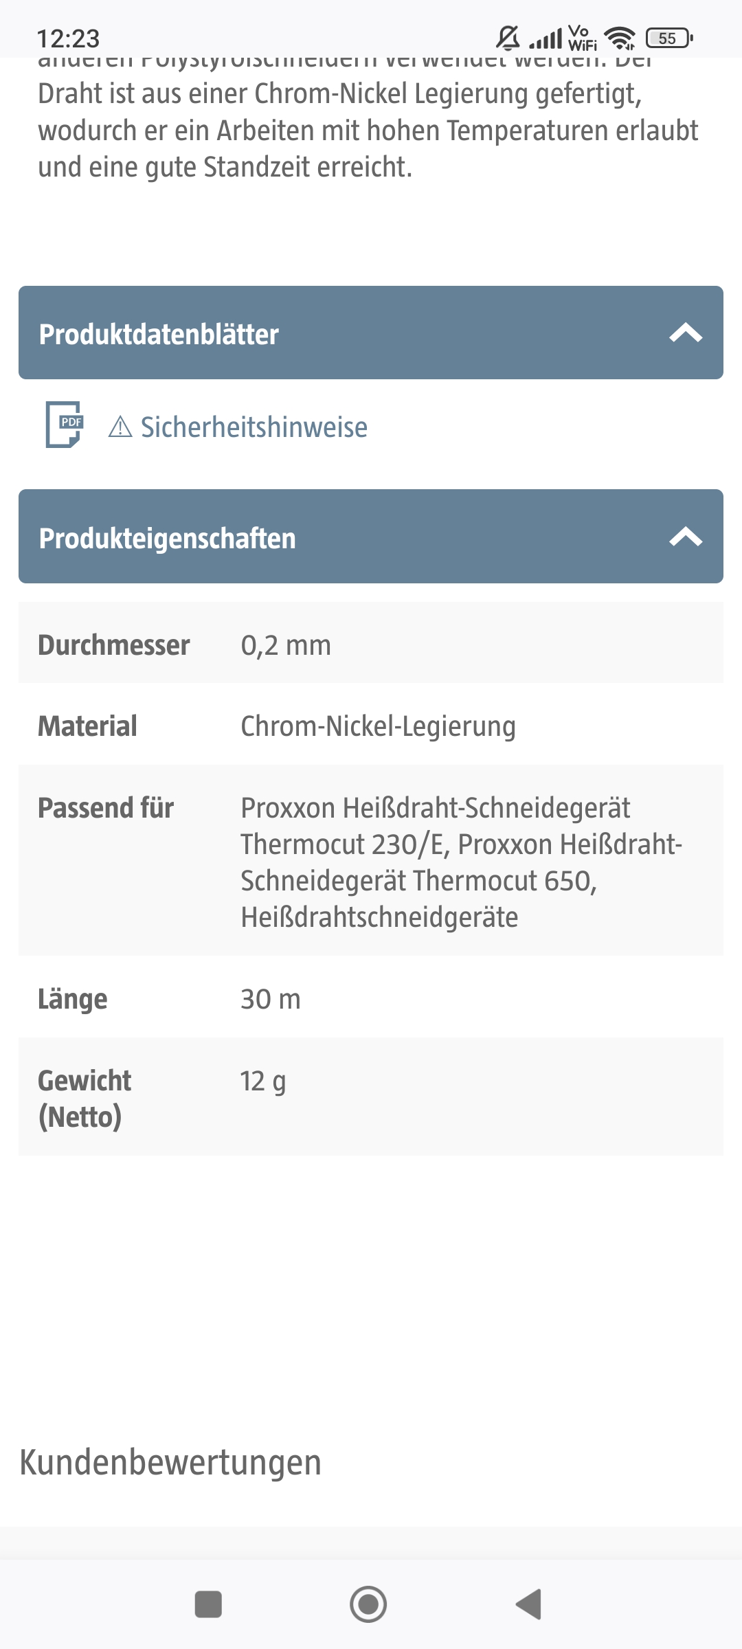This screenshot has width=742, height=1649.
Task: Select the Durchmesser 0,2 mm row
Action: (x=371, y=642)
